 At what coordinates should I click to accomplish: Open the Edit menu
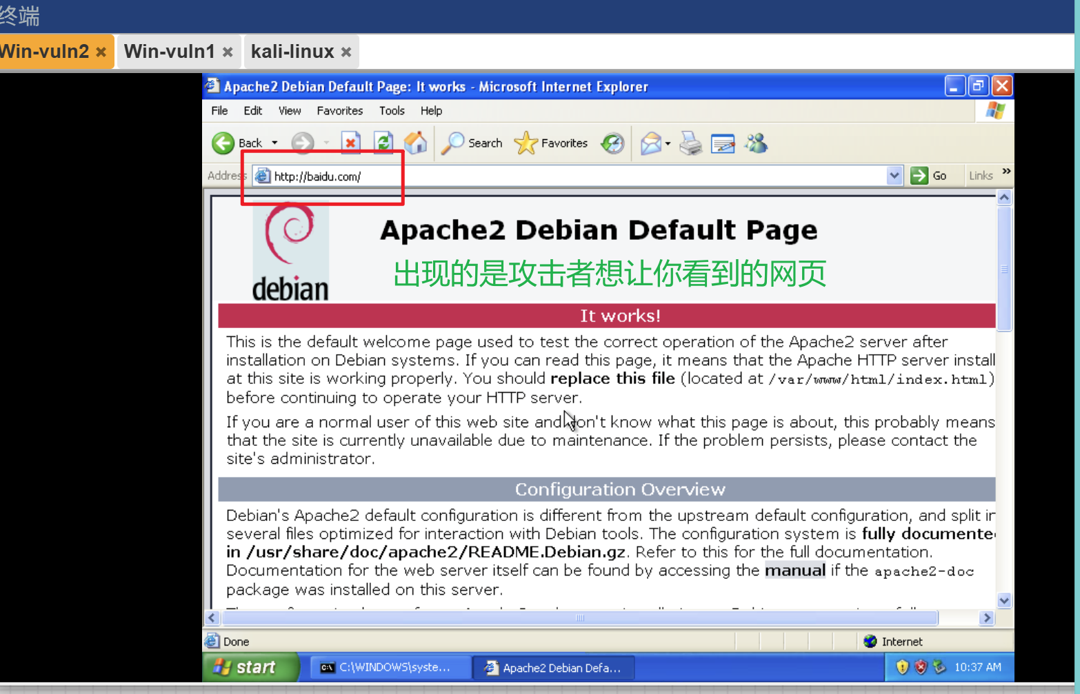(252, 110)
